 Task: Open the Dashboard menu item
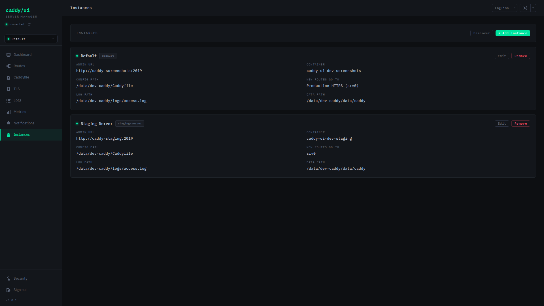(x=31, y=55)
